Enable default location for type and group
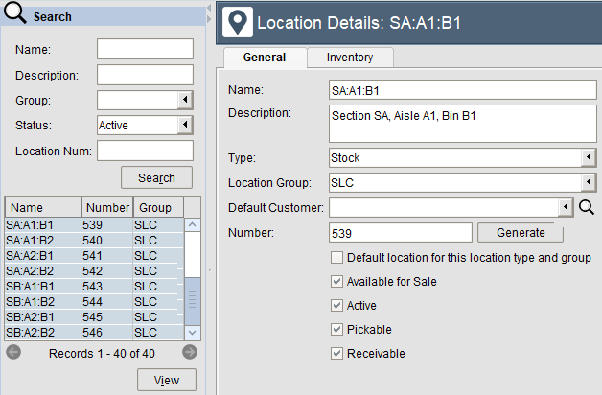 coord(336,258)
